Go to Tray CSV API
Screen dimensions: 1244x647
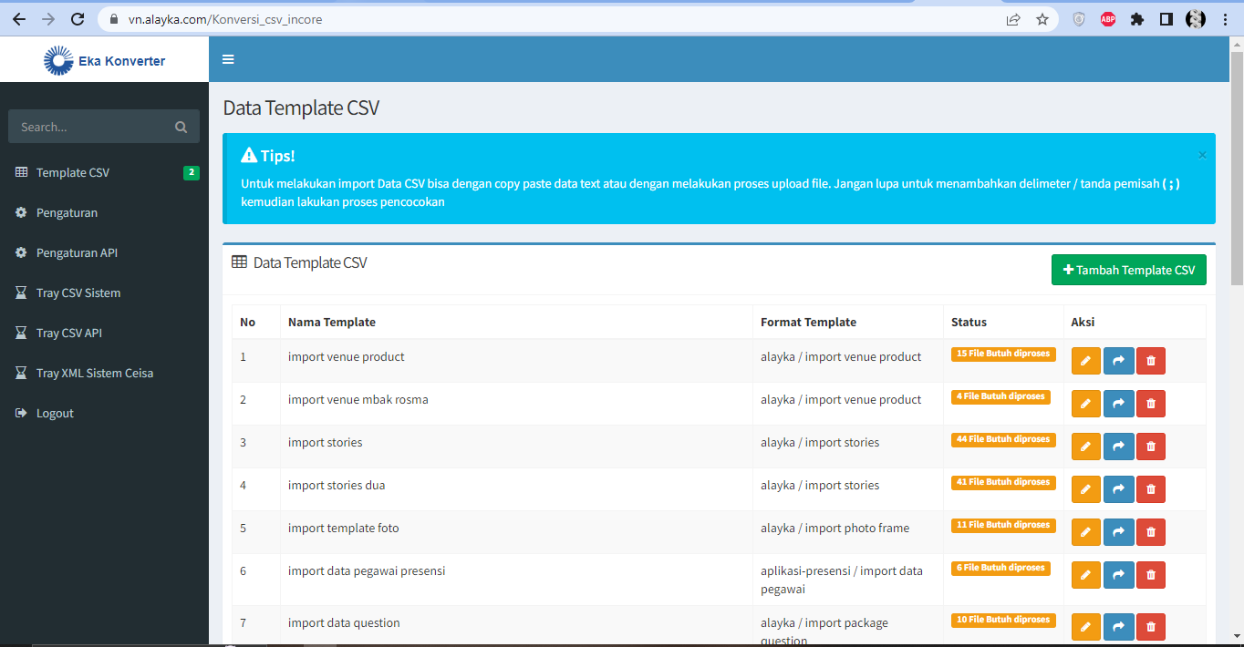click(104, 333)
